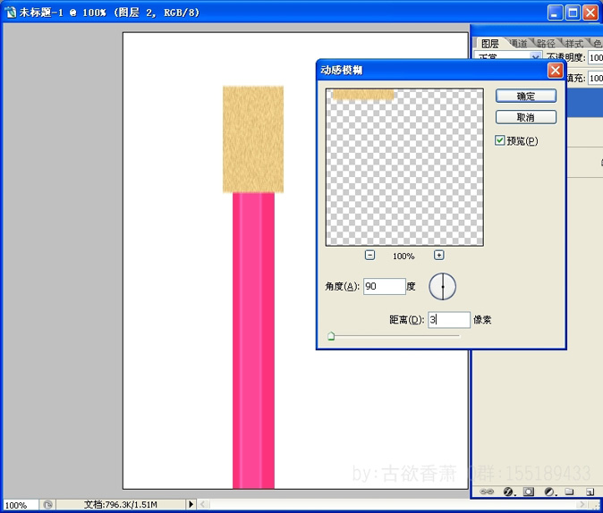Click the 100% preview zoom label in dialog
The height and width of the screenshot is (513, 603).
[403, 256]
